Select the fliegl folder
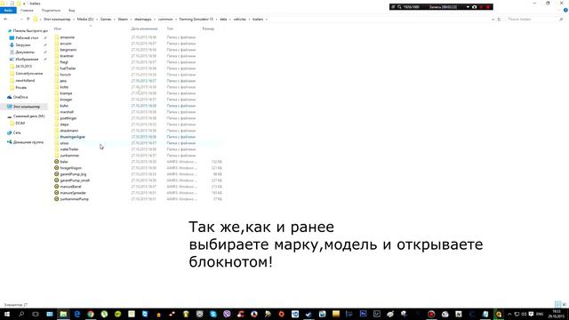The width and height of the screenshot is (569, 320). pyautogui.click(x=64, y=62)
